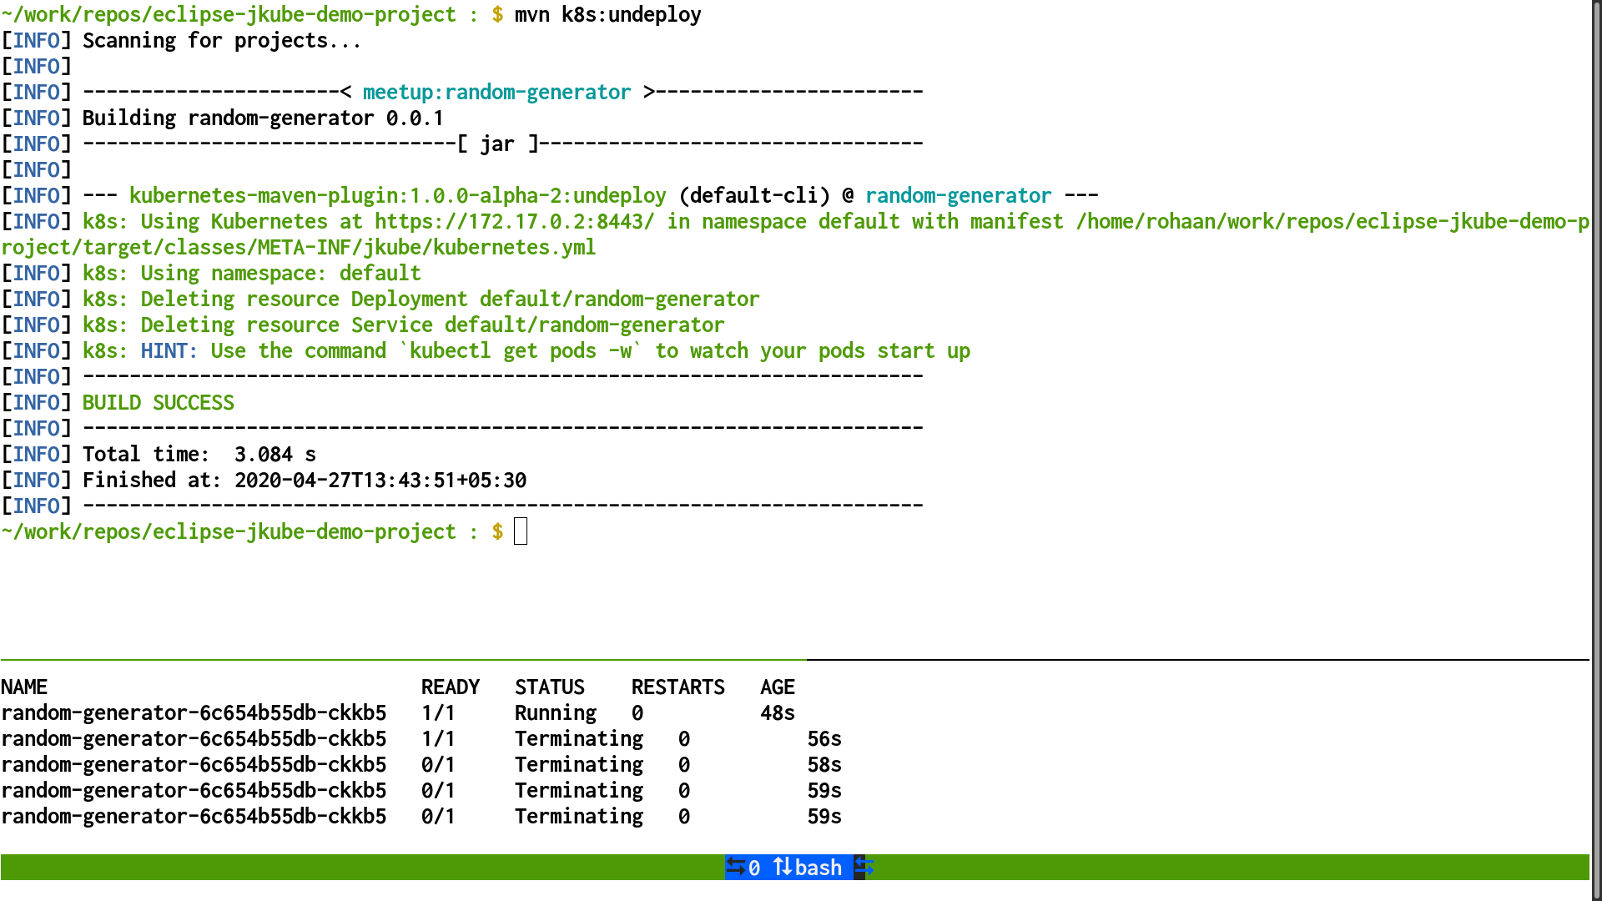Click the Running pod row name
The height and width of the screenshot is (901, 1602).
(194, 713)
